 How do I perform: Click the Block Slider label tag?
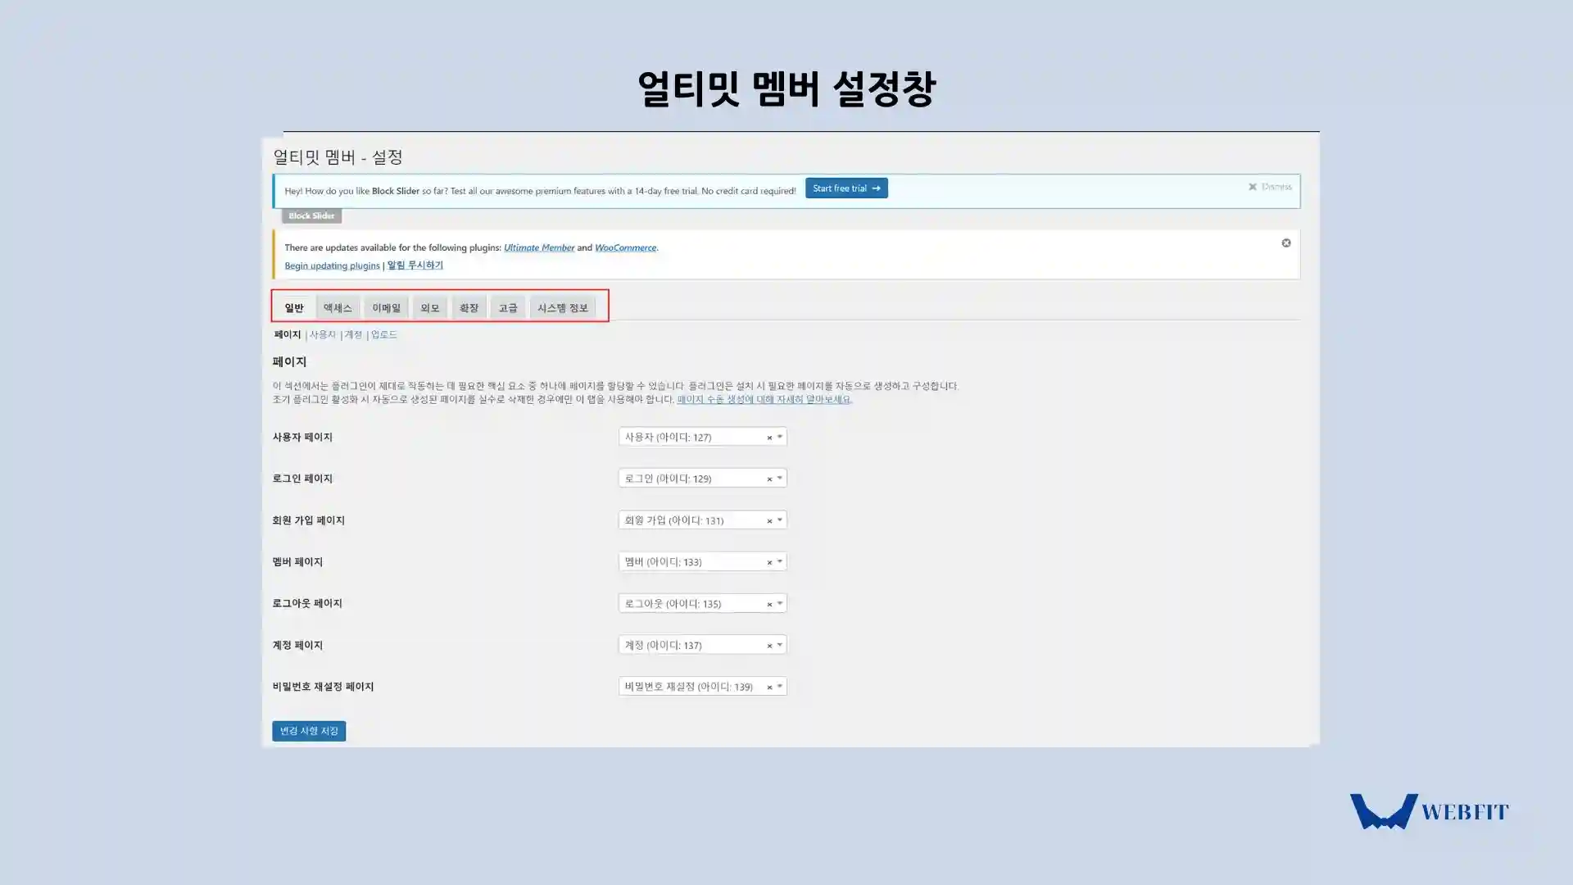point(311,216)
